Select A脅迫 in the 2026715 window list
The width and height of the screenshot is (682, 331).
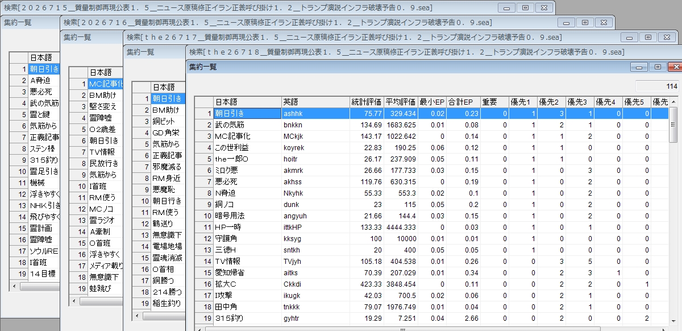point(43,80)
